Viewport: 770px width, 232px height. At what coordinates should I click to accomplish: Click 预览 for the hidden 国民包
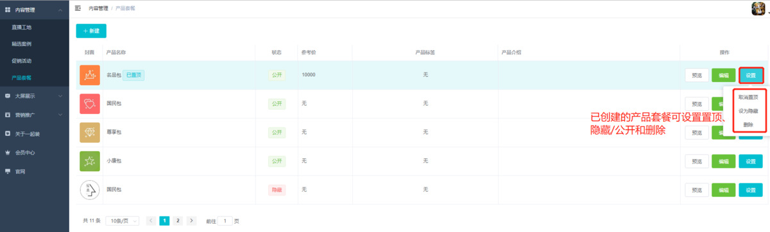coord(697,190)
